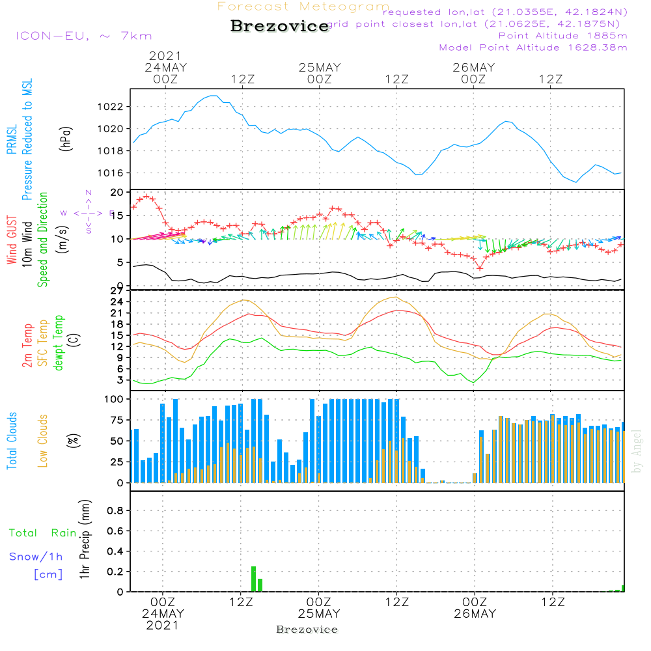Select the green dewpt Temp label
This screenshot has width=651, height=651.
(59, 343)
